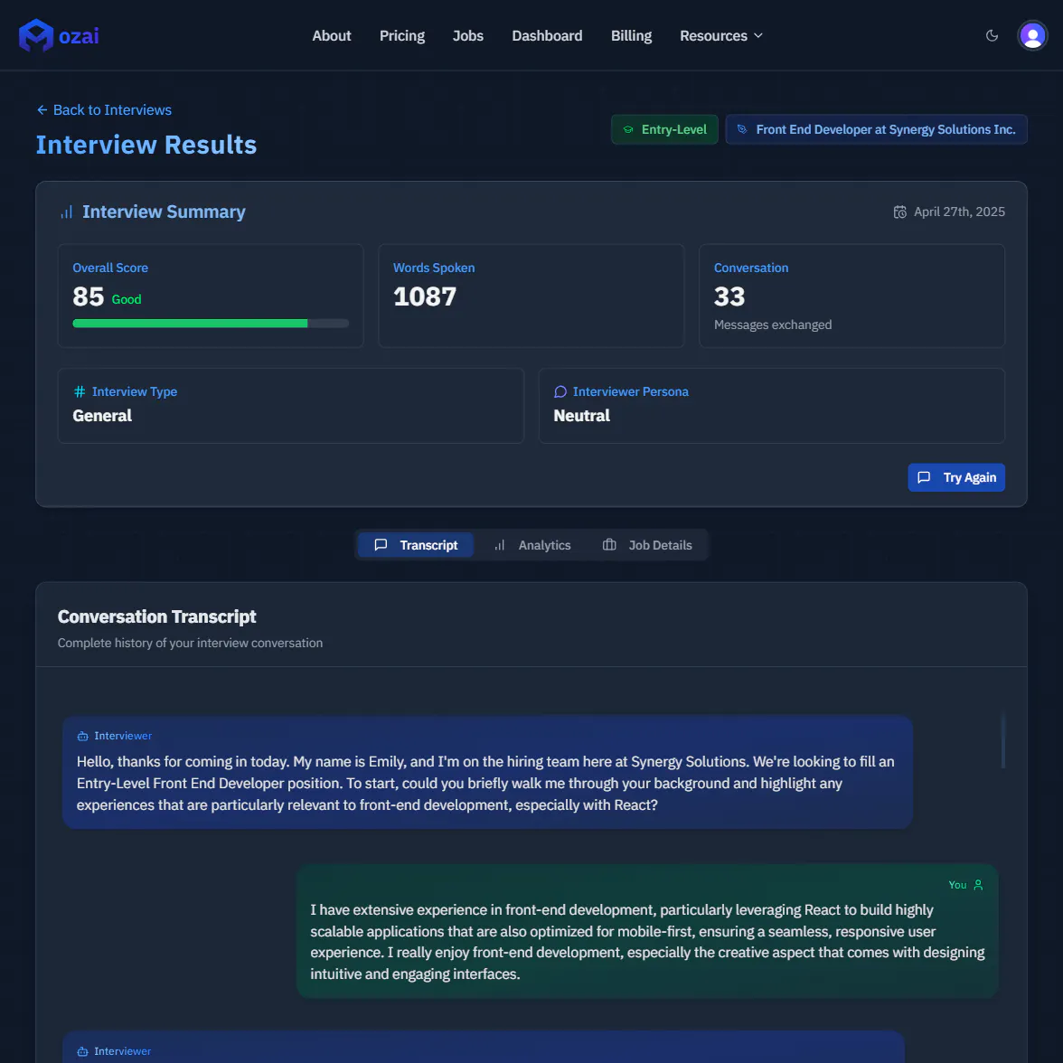This screenshot has height=1063, width=1063.
Task: Open the Dashboard page
Action: point(547,36)
